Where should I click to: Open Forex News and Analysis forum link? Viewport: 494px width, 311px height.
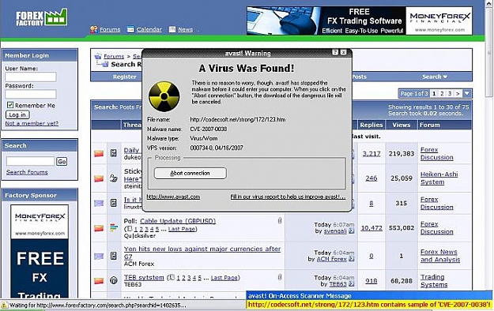440,256
